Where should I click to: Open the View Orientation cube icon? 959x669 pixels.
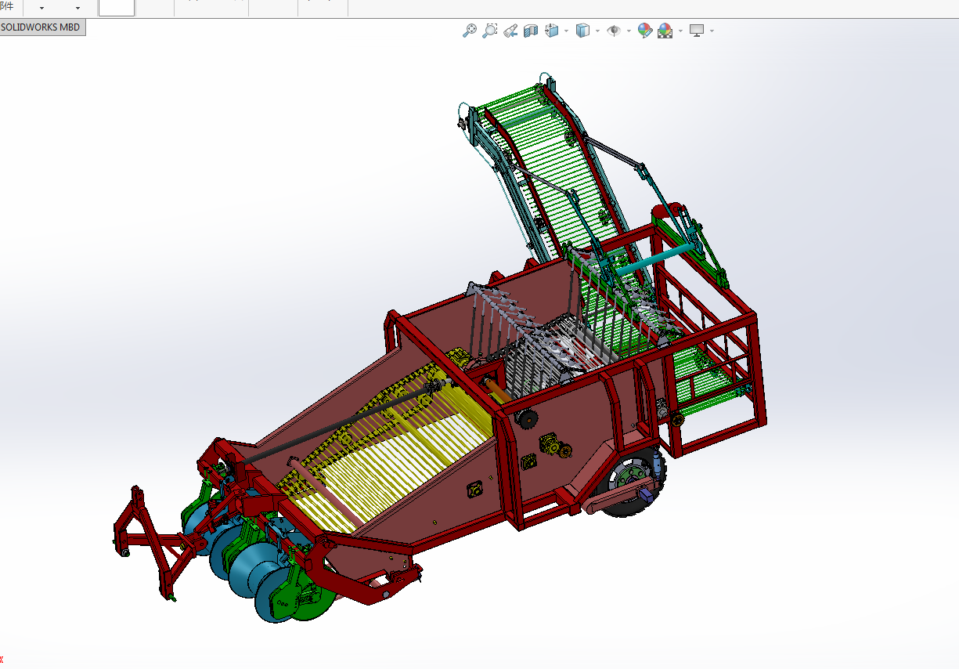(551, 31)
